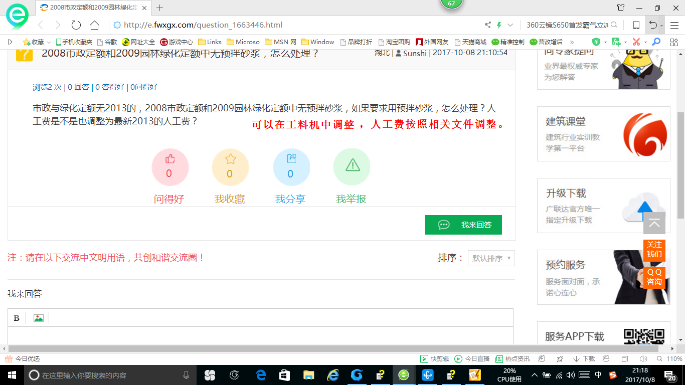The height and width of the screenshot is (385, 685).
Task: Click the green 我来回答 button
Action: (x=463, y=225)
